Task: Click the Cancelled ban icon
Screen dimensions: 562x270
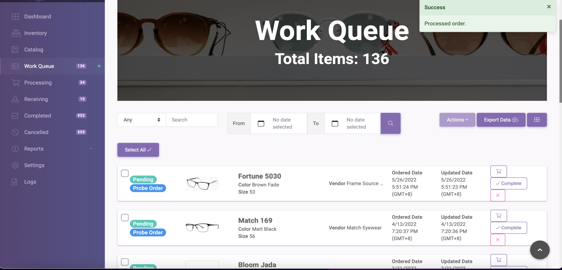Action: (x=15, y=132)
